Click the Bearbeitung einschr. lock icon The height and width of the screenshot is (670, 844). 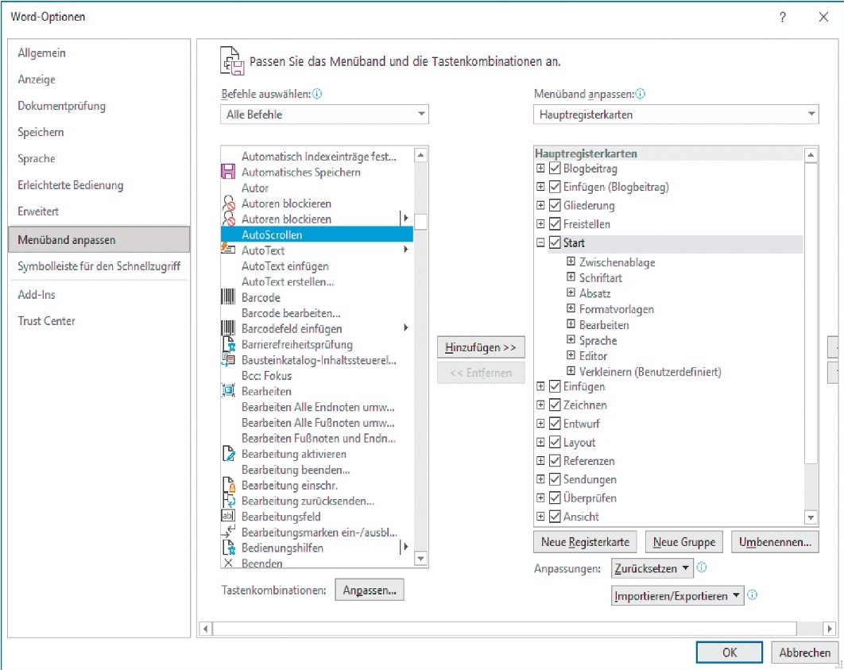[x=229, y=485]
